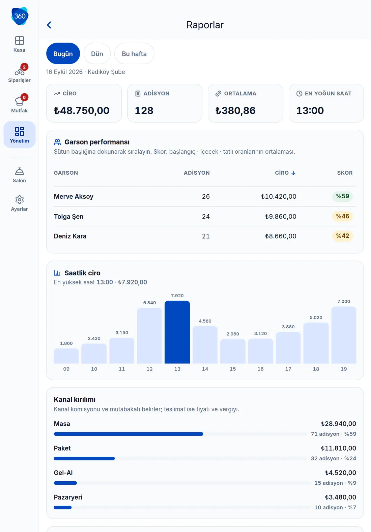Open Siparişler delivery orders
This screenshot has width=371, height=532.
coord(19,74)
